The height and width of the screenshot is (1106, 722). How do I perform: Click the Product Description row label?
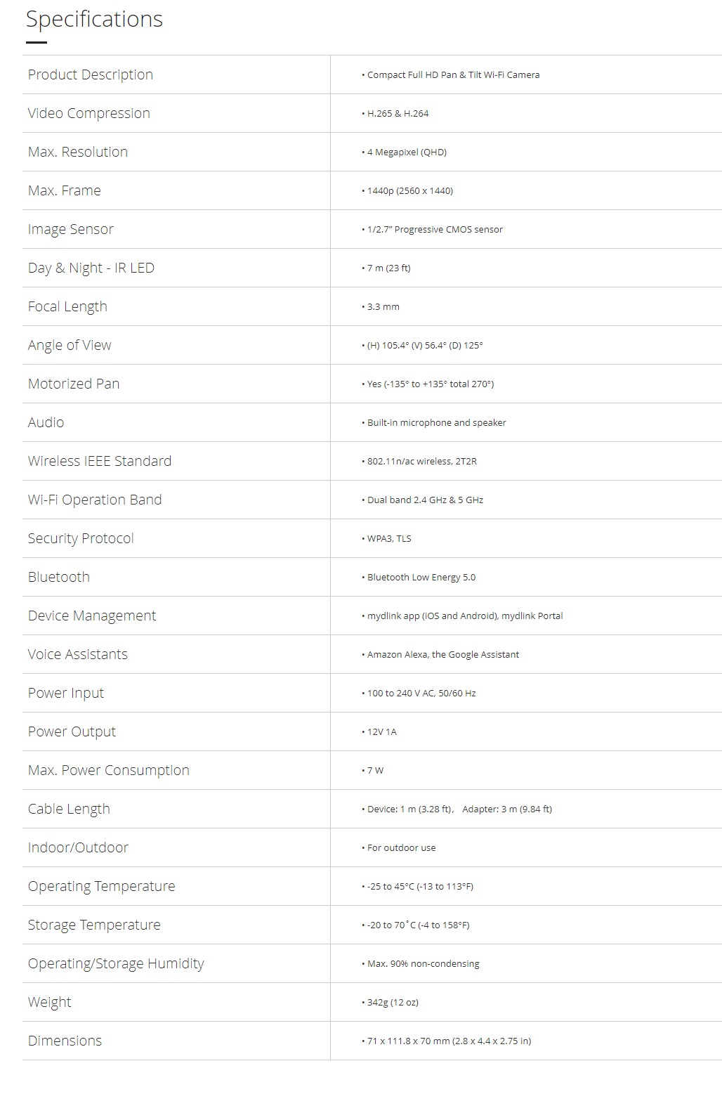point(90,74)
